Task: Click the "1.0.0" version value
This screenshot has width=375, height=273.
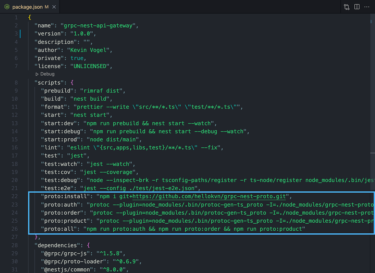Action: pyautogui.click(x=82, y=33)
